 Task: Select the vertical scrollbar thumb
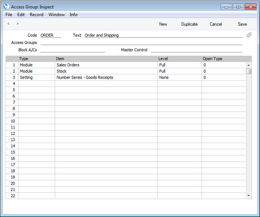248,71
